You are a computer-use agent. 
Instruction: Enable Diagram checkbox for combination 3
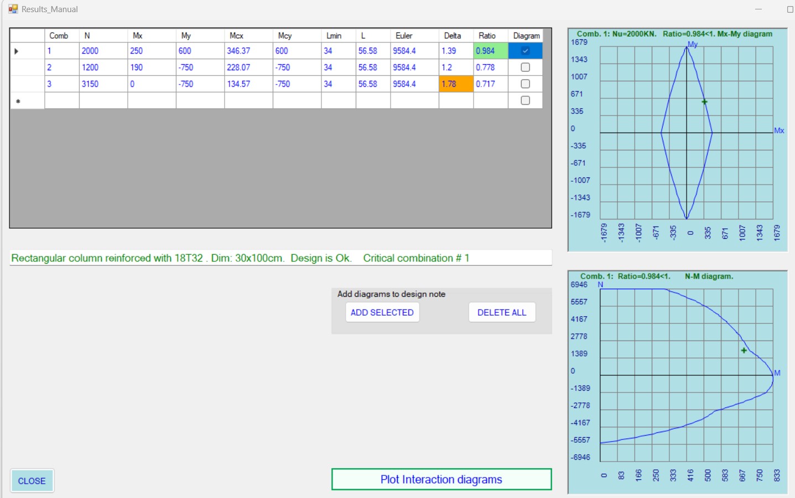coord(525,84)
